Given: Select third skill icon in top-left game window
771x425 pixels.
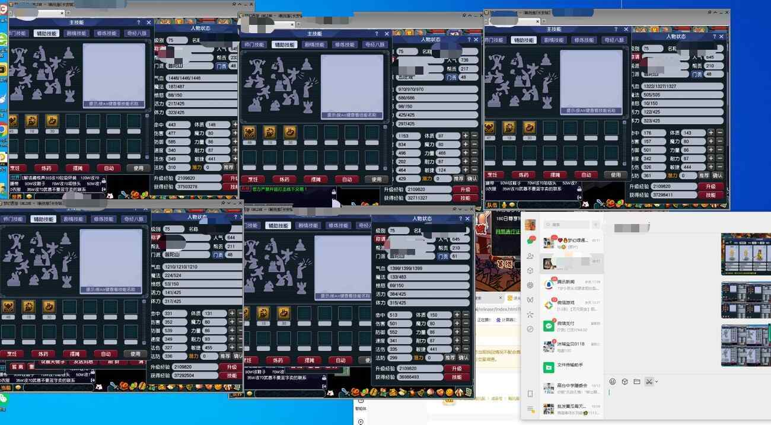Looking at the screenshot, I should tap(52, 122).
